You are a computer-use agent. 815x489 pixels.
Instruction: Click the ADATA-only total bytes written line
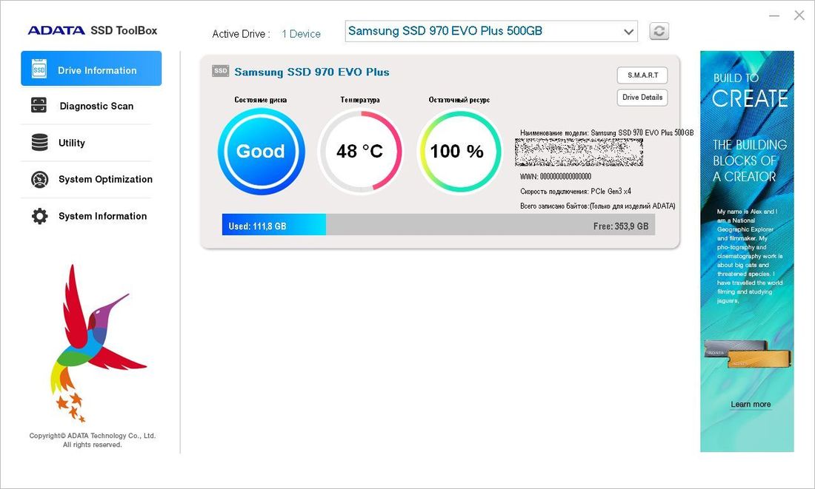pos(598,206)
